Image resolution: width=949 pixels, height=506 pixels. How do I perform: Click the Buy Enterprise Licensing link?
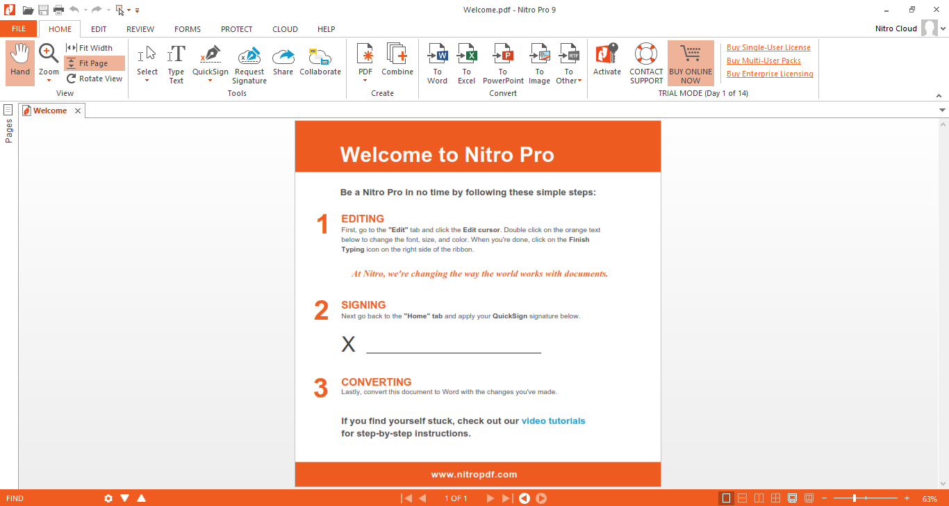point(770,74)
